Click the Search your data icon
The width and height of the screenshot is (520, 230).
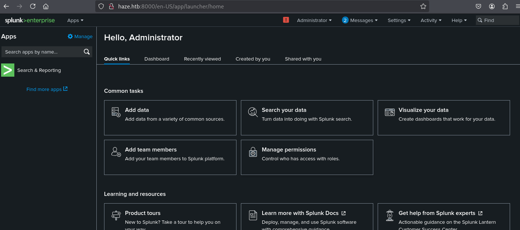tap(253, 112)
